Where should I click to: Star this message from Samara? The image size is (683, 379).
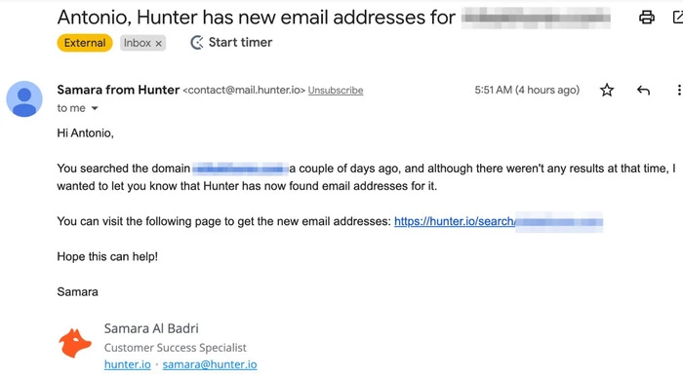coord(607,90)
